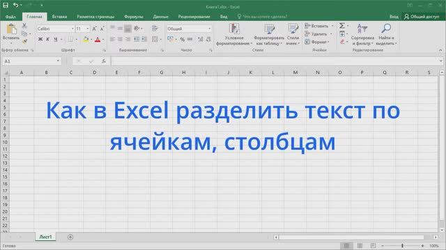Click the Что вы хотите сделать search field
Image resolution: width=446 pixels, height=250 pixels.
(262, 17)
